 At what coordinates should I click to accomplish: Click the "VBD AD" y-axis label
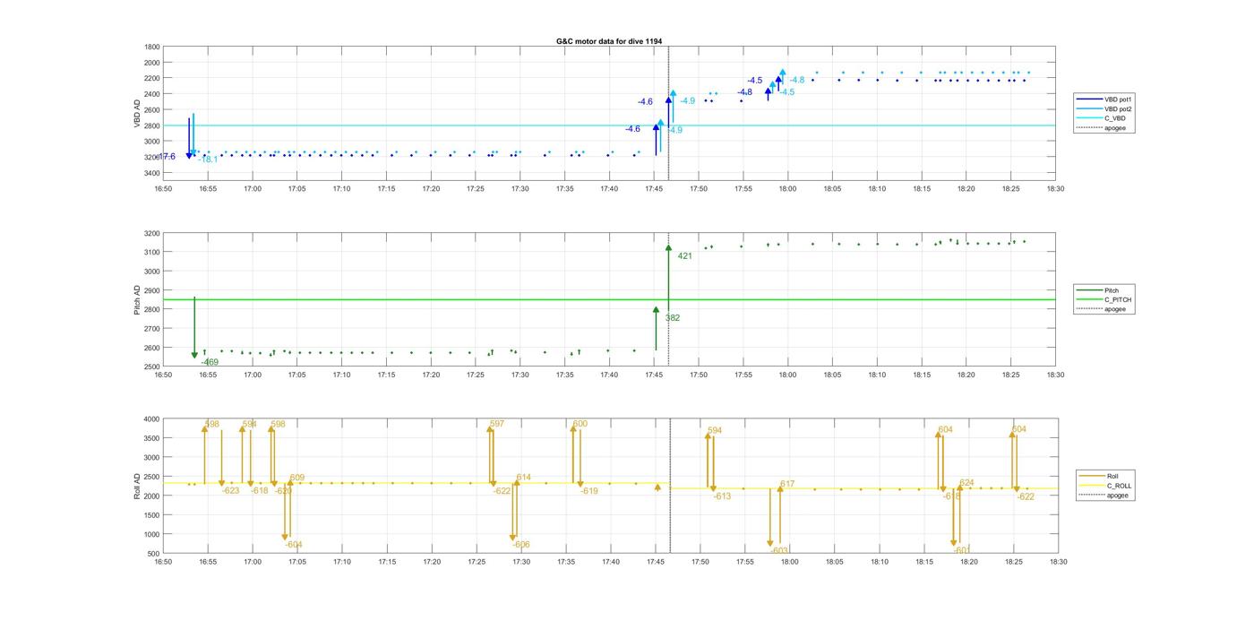tap(138, 112)
